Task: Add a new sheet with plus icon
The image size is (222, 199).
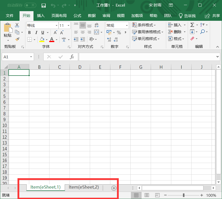Action: tap(114, 188)
